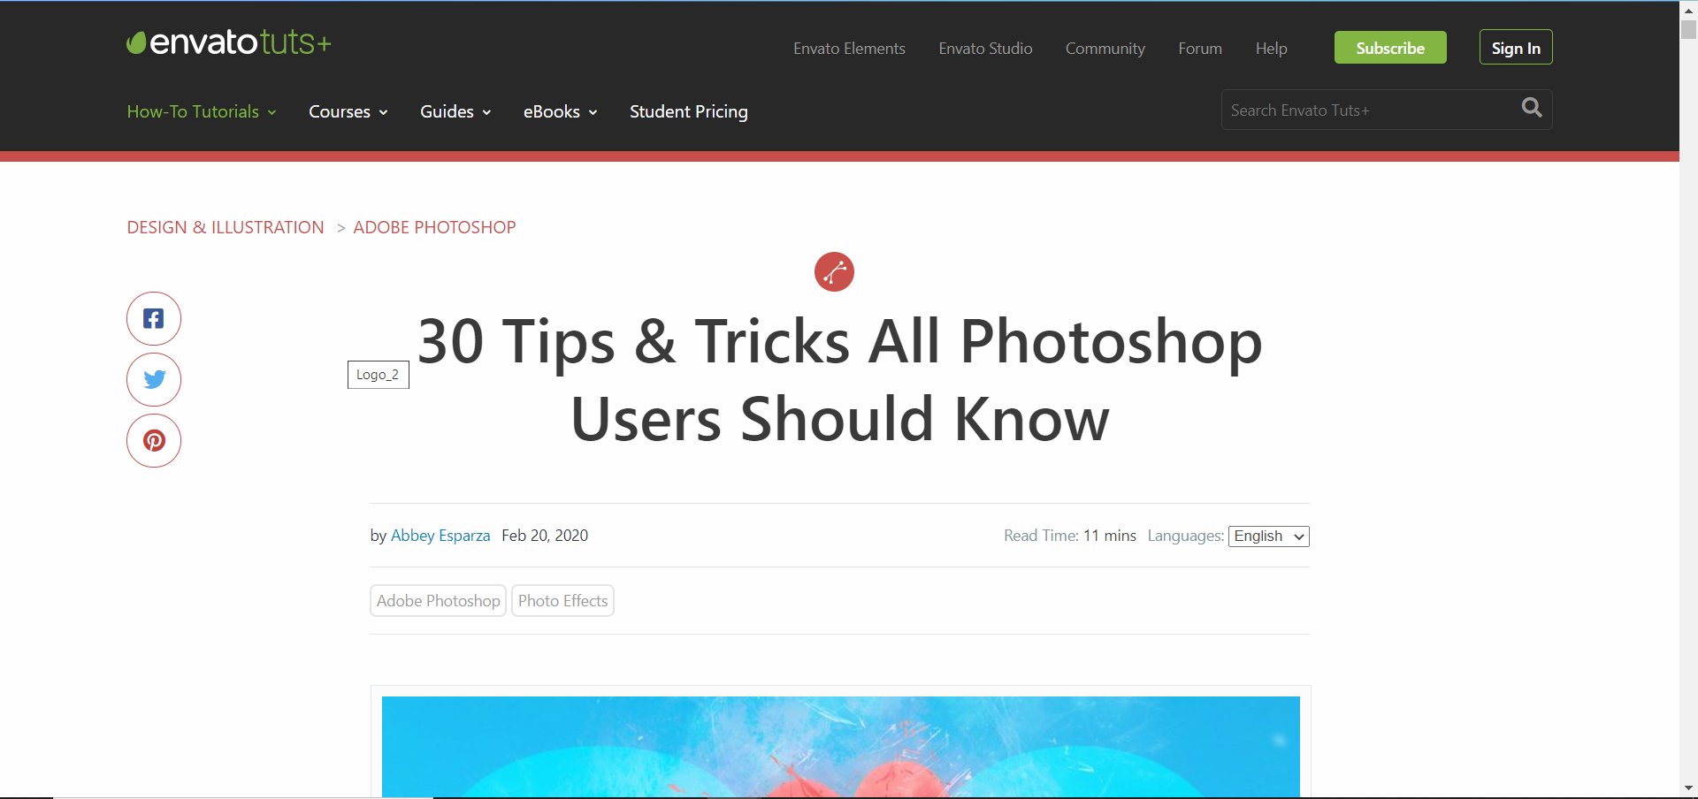Viewport: 1698px width, 799px height.
Task: Pin the article on Pinterest
Action: click(154, 440)
